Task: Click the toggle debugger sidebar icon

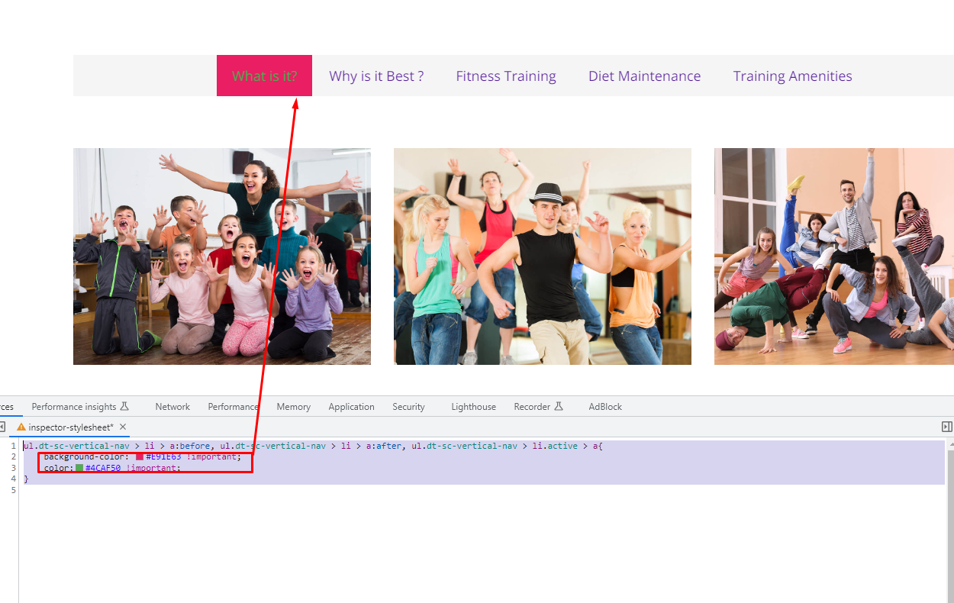Action: (x=946, y=427)
